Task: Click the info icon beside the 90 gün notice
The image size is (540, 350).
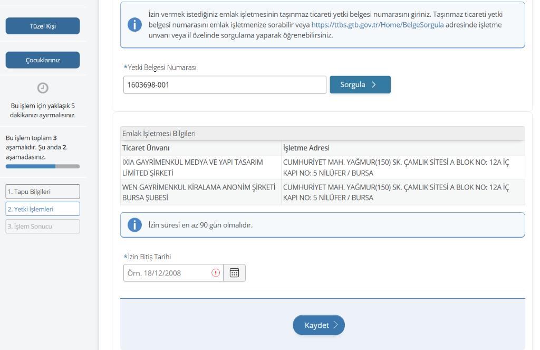Action: [134, 225]
